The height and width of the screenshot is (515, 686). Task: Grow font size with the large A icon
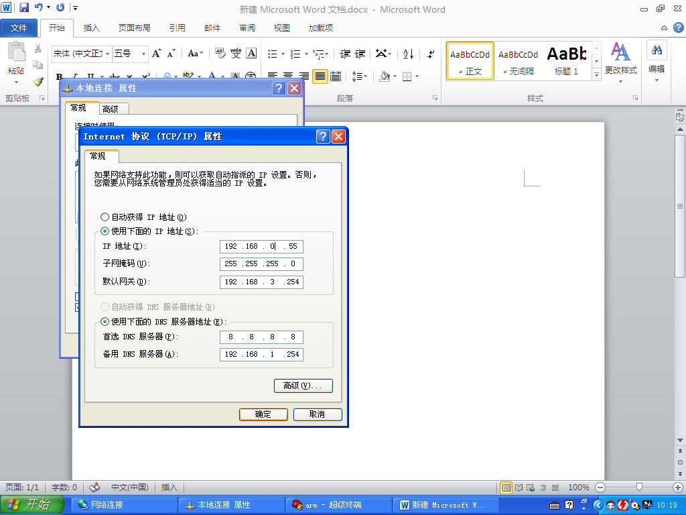pyautogui.click(x=156, y=54)
